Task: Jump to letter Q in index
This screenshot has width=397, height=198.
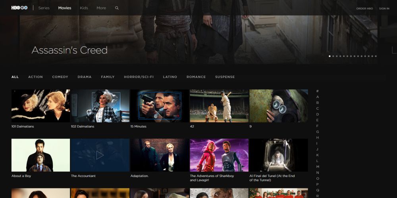Action: (318, 190)
